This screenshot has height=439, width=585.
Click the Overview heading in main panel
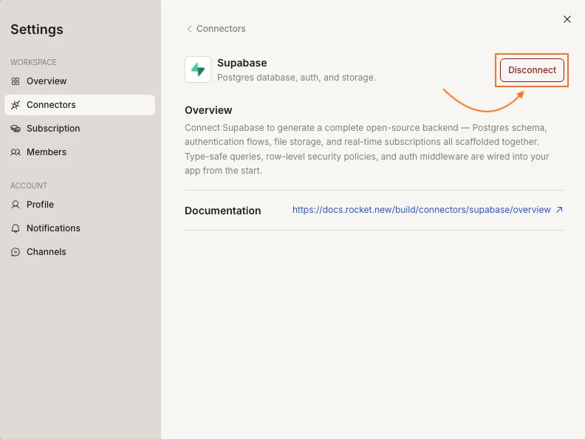point(208,110)
